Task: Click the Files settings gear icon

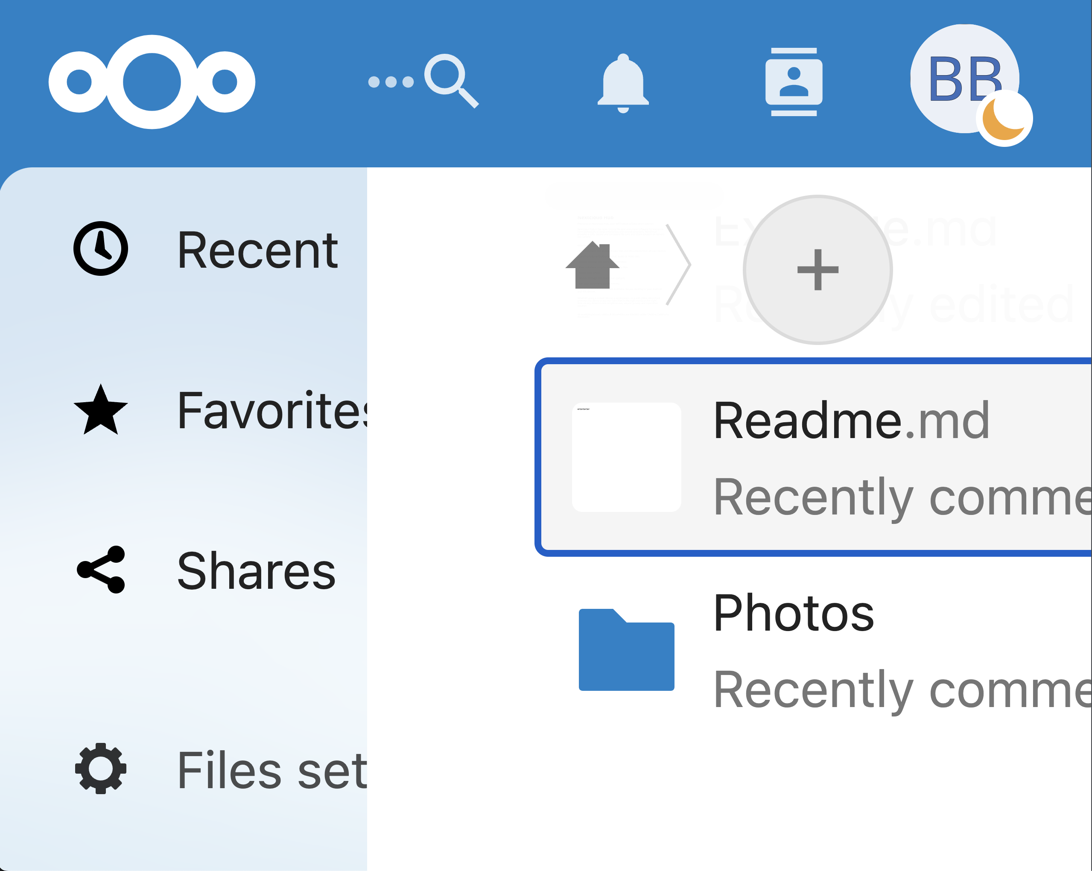Action: click(101, 769)
